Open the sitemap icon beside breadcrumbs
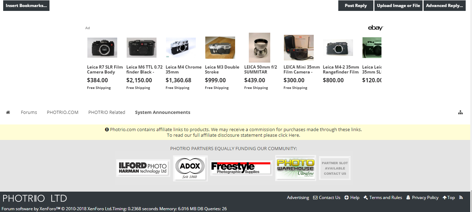Viewport: 472px width, 212px height. (x=460, y=113)
